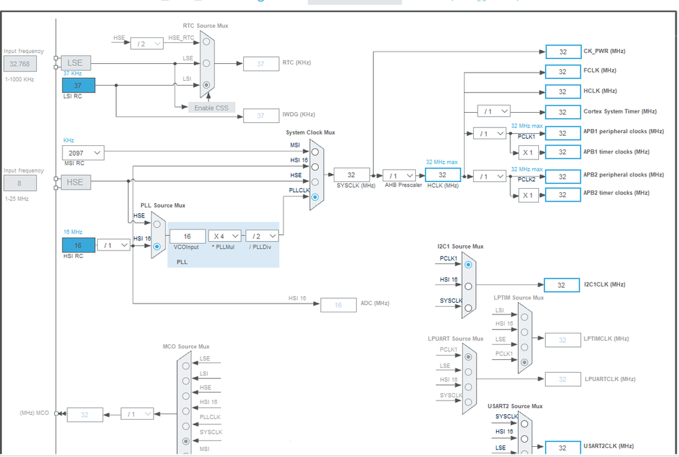Viewport: 679px width, 457px height.
Task: Select SYSCLK in I2C1 Source Mux
Action: (x=468, y=308)
